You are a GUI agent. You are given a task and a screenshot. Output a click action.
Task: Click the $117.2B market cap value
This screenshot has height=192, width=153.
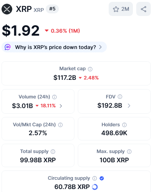point(65,78)
